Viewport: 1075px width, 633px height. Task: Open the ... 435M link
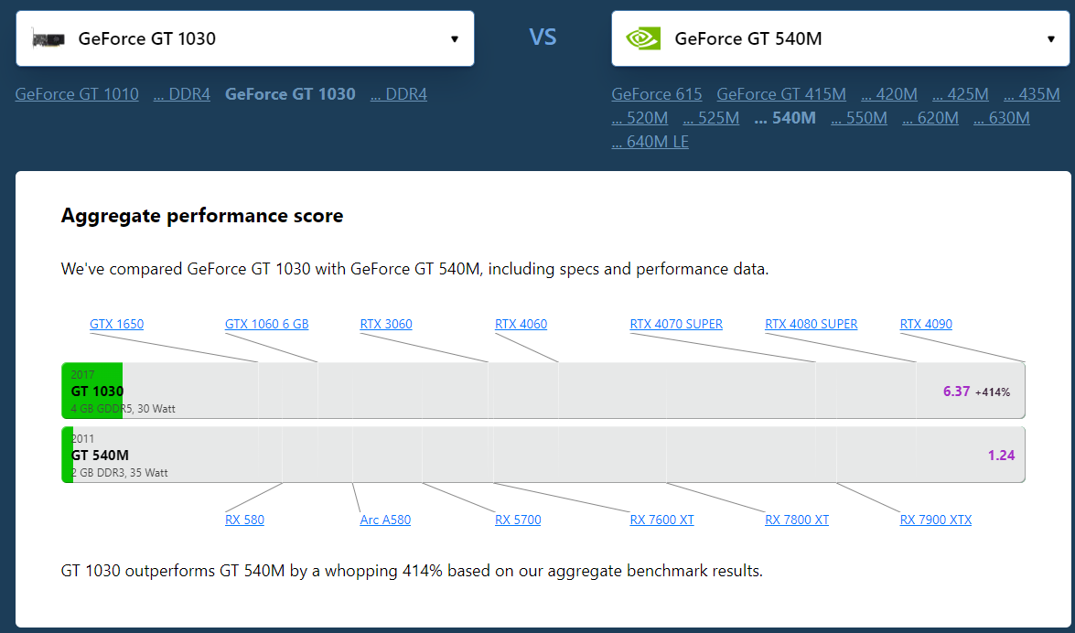click(1032, 94)
